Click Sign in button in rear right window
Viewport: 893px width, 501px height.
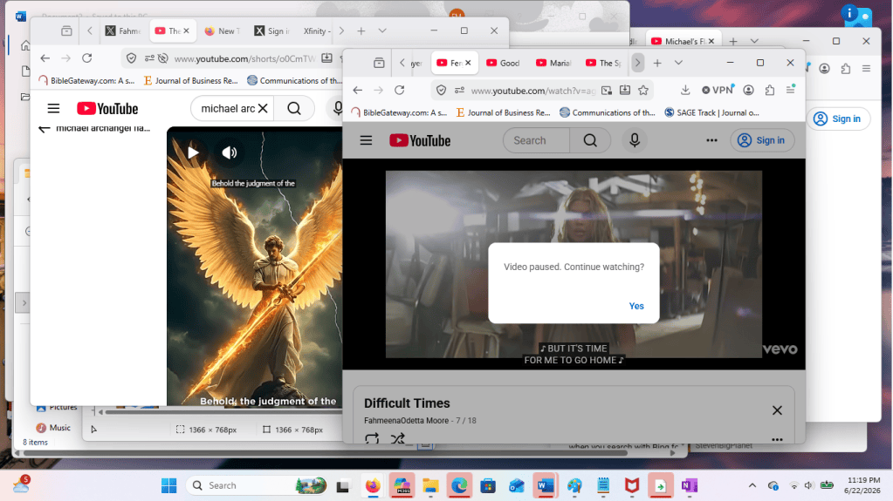pos(838,118)
